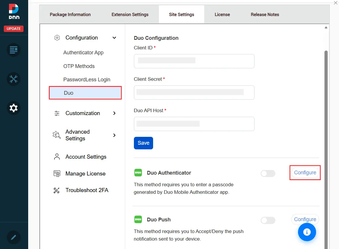Open the blue info help bubble

point(307,232)
